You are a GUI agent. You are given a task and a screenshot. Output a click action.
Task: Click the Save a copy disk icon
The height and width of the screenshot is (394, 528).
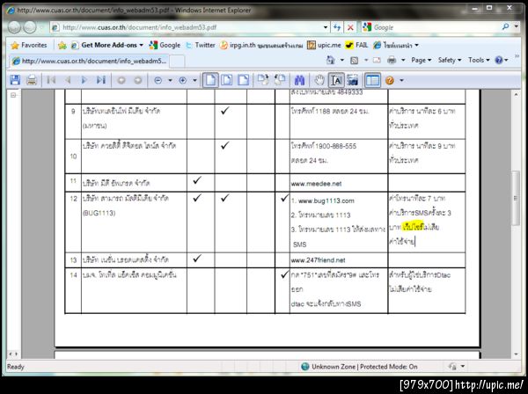[15, 80]
